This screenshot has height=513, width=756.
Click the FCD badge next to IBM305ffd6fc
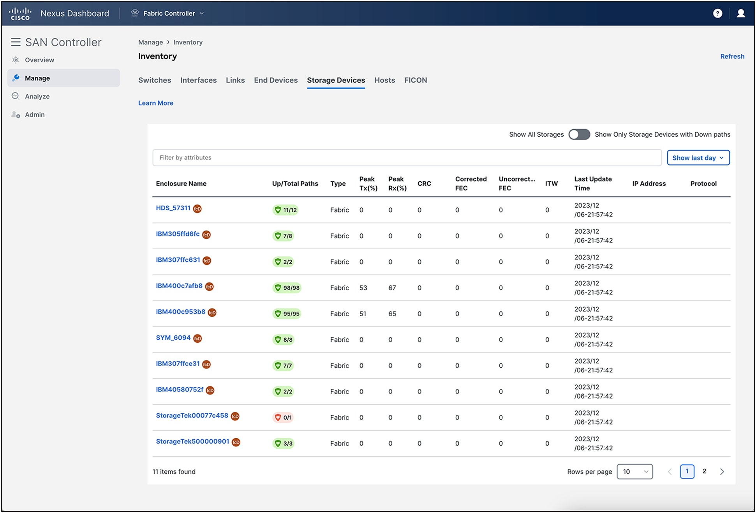click(x=206, y=235)
